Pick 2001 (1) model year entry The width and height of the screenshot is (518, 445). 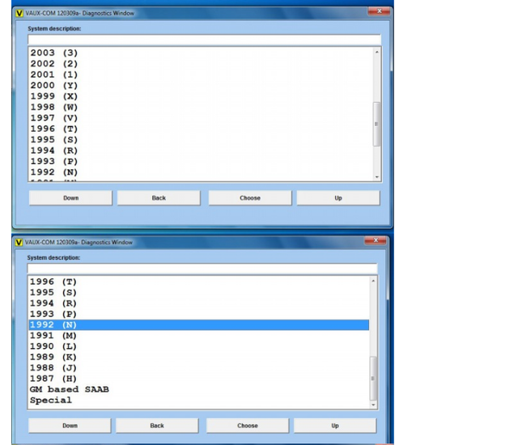(x=53, y=74)
